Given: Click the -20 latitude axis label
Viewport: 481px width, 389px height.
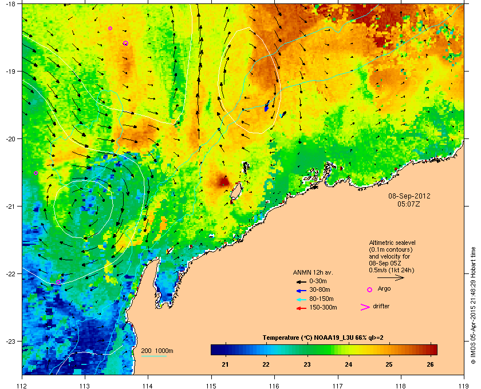Looking at the screenshot, I should click(x=11, y=139).
